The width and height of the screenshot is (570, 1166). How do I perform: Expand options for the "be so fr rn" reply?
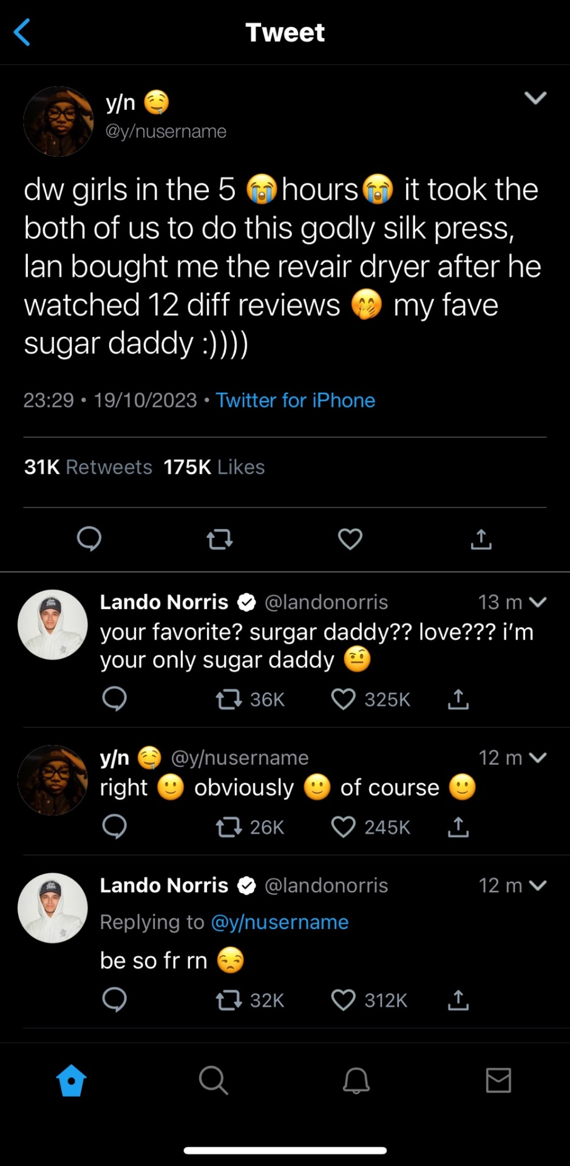tap(538, 885)
